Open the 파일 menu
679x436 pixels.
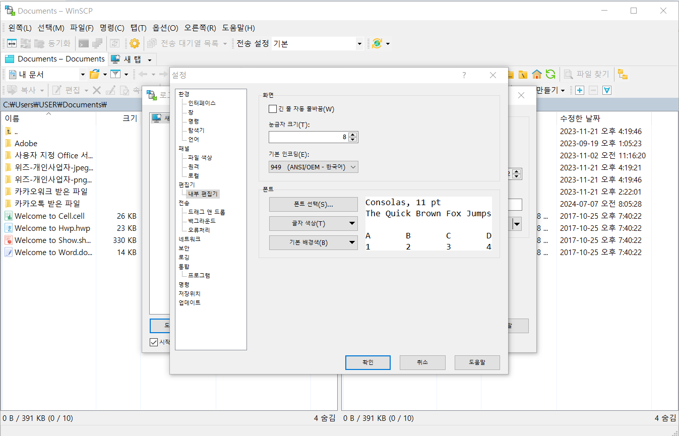tap(82, 28)
